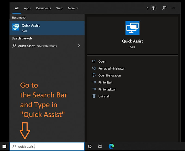Open Cortana circle icon on taskbar

tap(90, 146)
